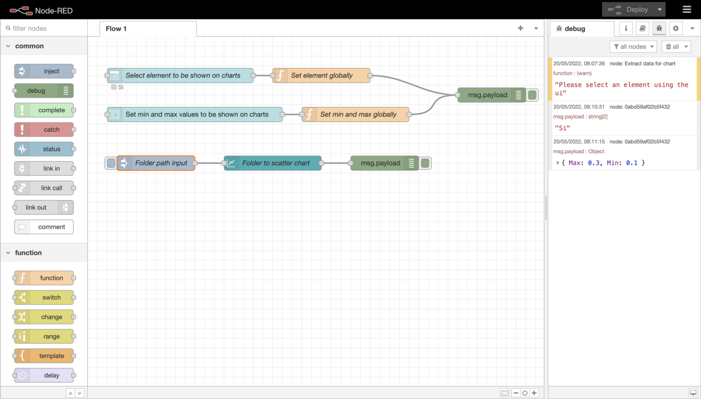Select the Flow 1 tab
This screenshot has height=399, width=701.
(x=116, y=29)
